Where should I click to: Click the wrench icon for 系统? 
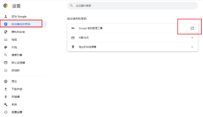[x=6, y=104]
